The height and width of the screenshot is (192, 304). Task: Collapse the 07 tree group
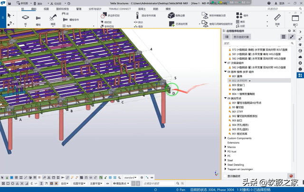pos(225,63)
